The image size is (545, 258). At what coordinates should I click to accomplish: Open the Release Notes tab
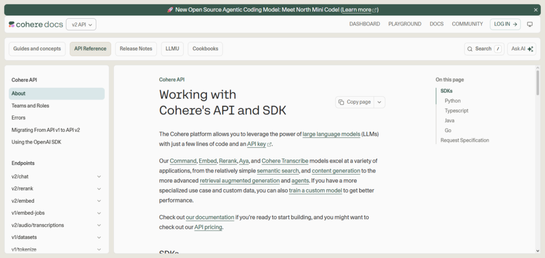pyautogui.click(x=136, y=49)
